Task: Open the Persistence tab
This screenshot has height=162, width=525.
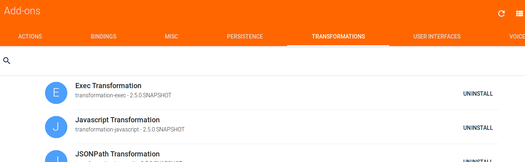Action: click(x=245, y=37)
